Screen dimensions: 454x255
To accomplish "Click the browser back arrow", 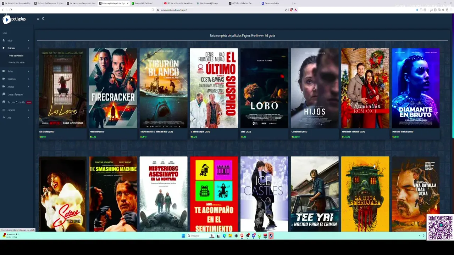I will 3,10.
